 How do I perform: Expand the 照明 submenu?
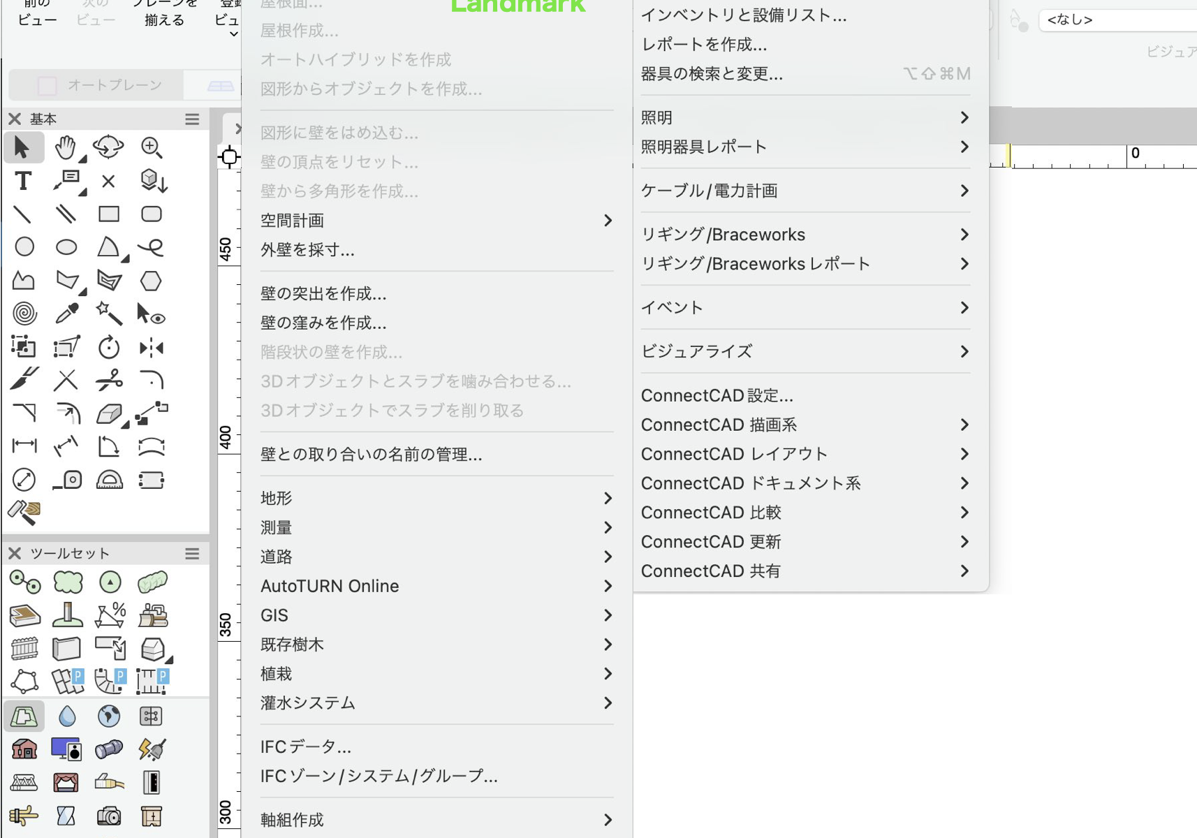pos(810,118)
